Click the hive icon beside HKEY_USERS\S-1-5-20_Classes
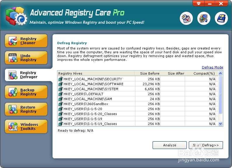 [x=60, y=114]
